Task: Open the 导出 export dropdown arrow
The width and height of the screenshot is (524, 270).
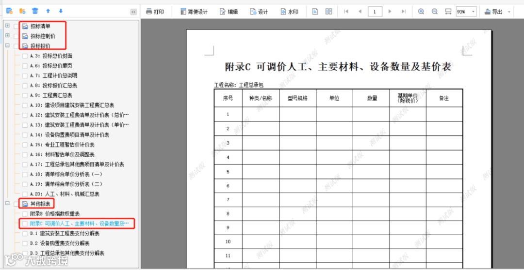Action: click(509, 12)
